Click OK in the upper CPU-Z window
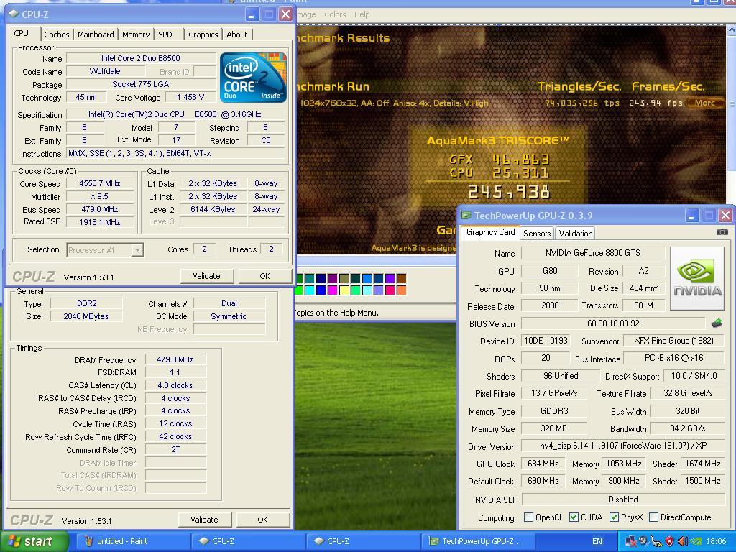The width and height of the screenshot is (736, 552). [264, 276]
